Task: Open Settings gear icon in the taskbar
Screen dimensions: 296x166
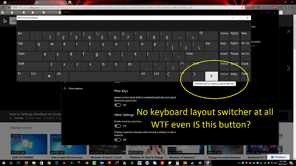Action: [200, 163]
